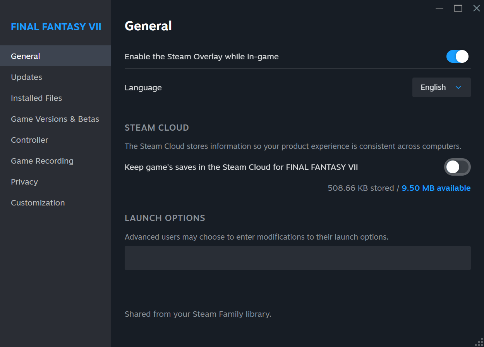Go to the Customization section
484x347 pixels.
(55, 203)
